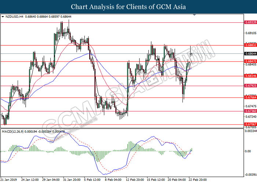The height and width of the screenshot is (183, 257).
Task: Click the 0.003344 MACD scale value
Action: click(250, 131)
